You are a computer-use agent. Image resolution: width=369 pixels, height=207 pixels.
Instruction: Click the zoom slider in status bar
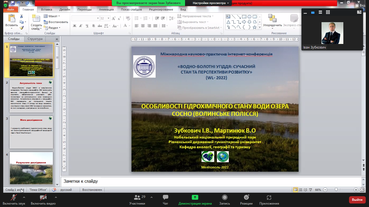[x=336, y=190]
